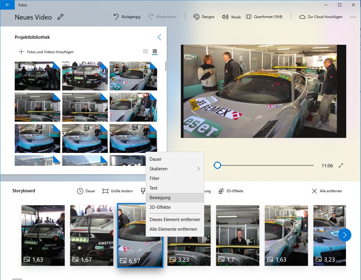Click Fotos und Videos hinzufügen
This screenshot has height=280, width=361.
(x=46, y=52)
